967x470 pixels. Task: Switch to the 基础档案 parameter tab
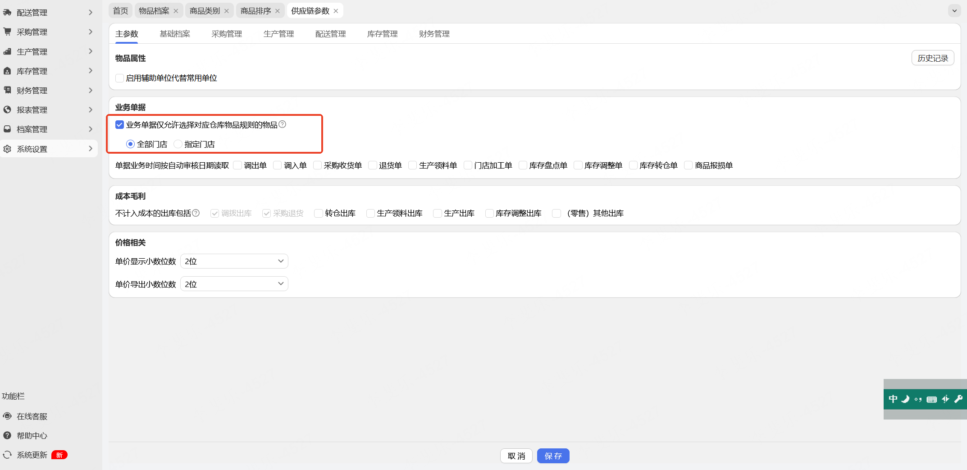click(x=175, y=34)
